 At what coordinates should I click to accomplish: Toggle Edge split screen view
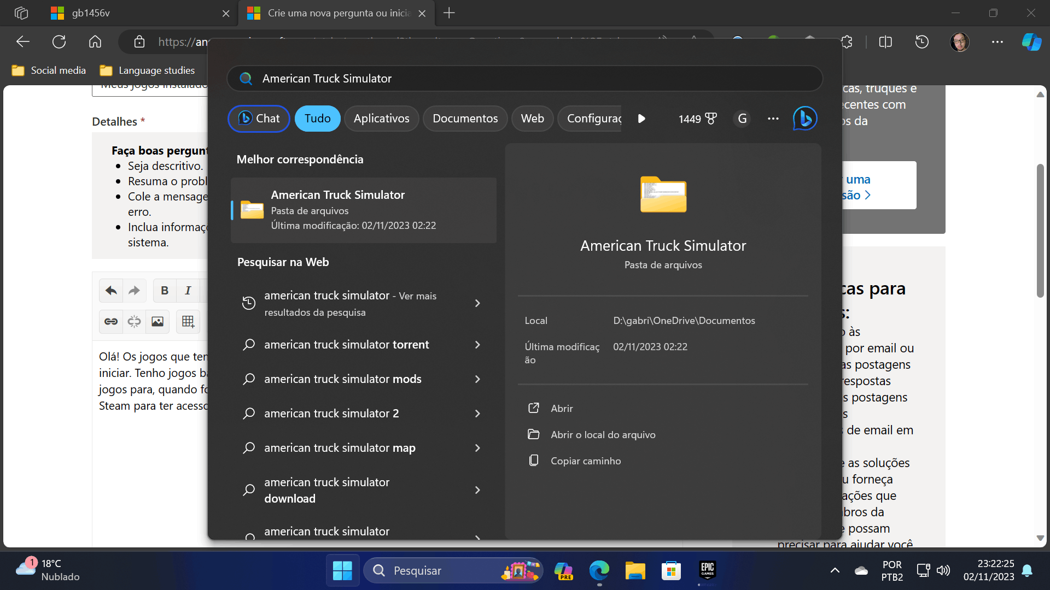(x=885, y=42)
